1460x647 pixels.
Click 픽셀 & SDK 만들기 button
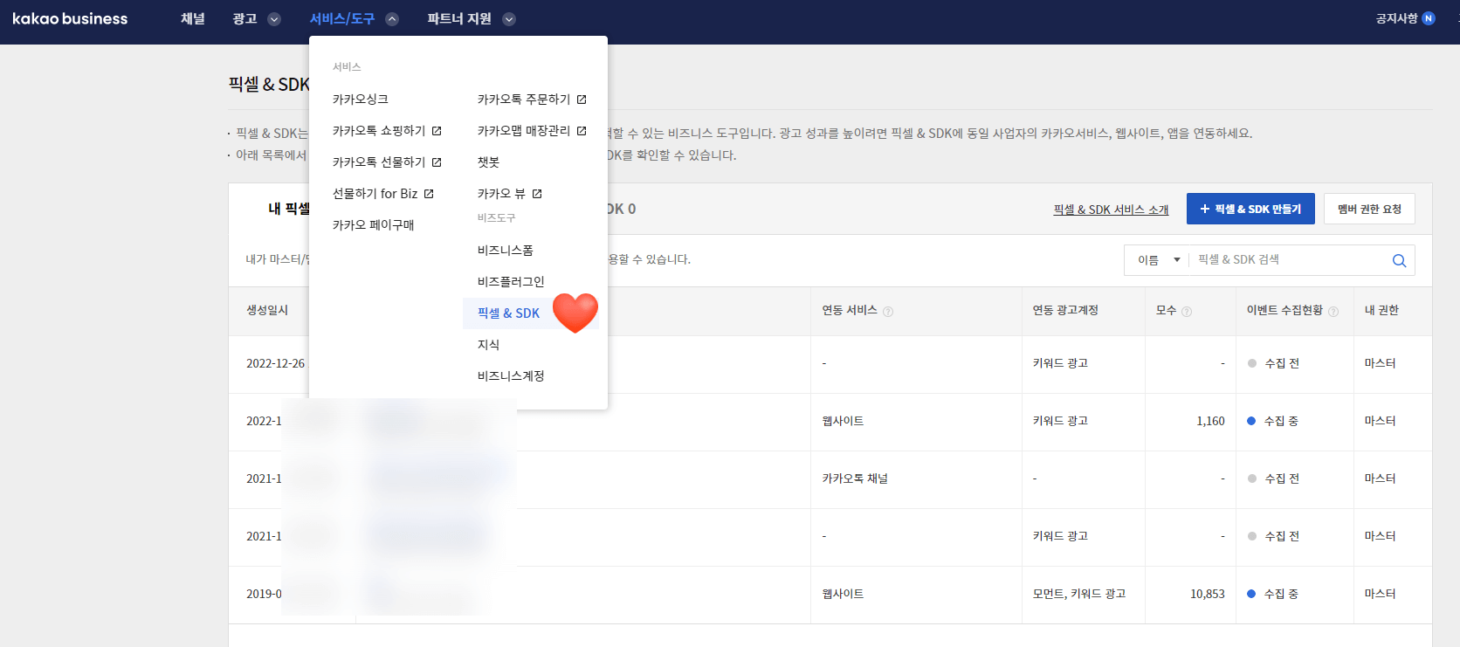1250,210
